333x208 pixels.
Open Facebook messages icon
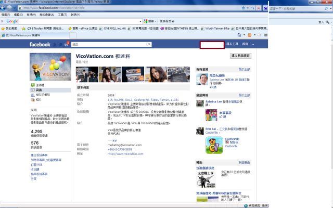click(x=60, y=45)
